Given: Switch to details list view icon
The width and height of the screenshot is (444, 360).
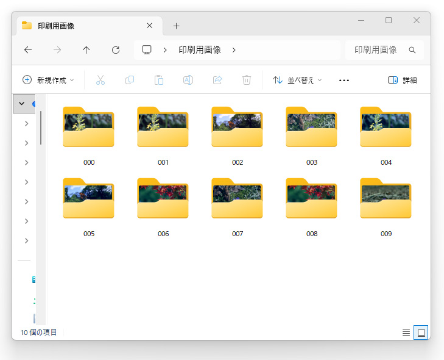Looking at the screenshot, I should point(406,333).
